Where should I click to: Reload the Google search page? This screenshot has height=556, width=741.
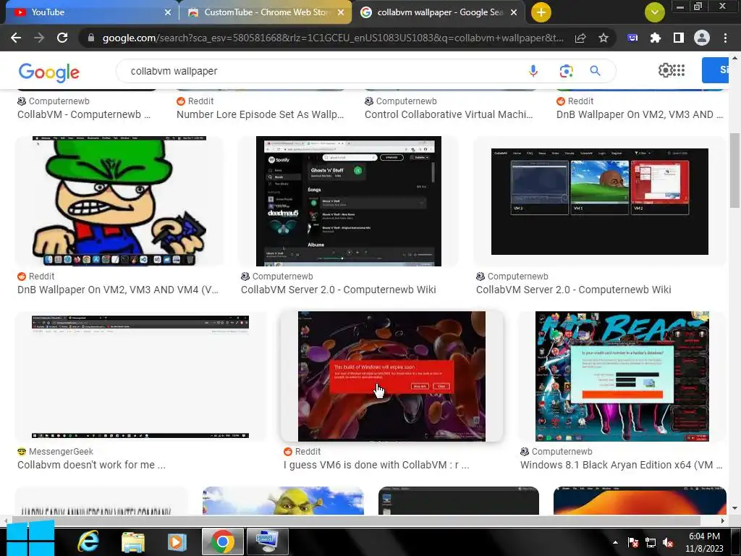click(x=62, y=38)
